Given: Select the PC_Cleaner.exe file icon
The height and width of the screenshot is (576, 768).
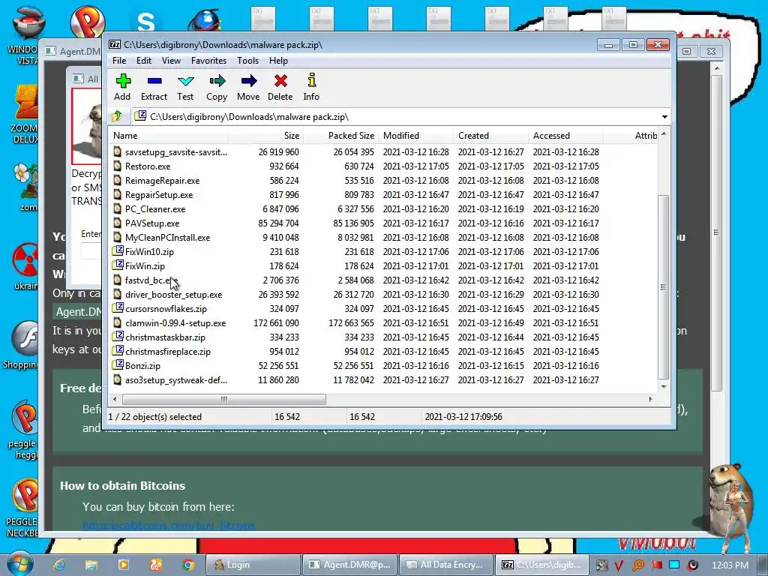Looking at the screenshot, I should coord(118,208).
